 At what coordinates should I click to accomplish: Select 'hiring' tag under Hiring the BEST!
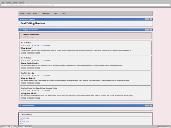(23, 98)
